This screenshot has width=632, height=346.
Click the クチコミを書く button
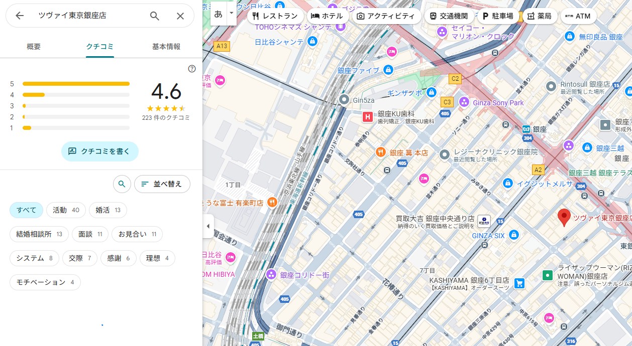coord(99,151)
